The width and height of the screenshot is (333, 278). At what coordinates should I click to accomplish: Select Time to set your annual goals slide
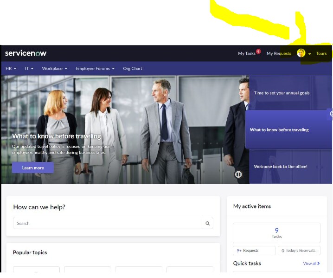click(x=290, y=93)
